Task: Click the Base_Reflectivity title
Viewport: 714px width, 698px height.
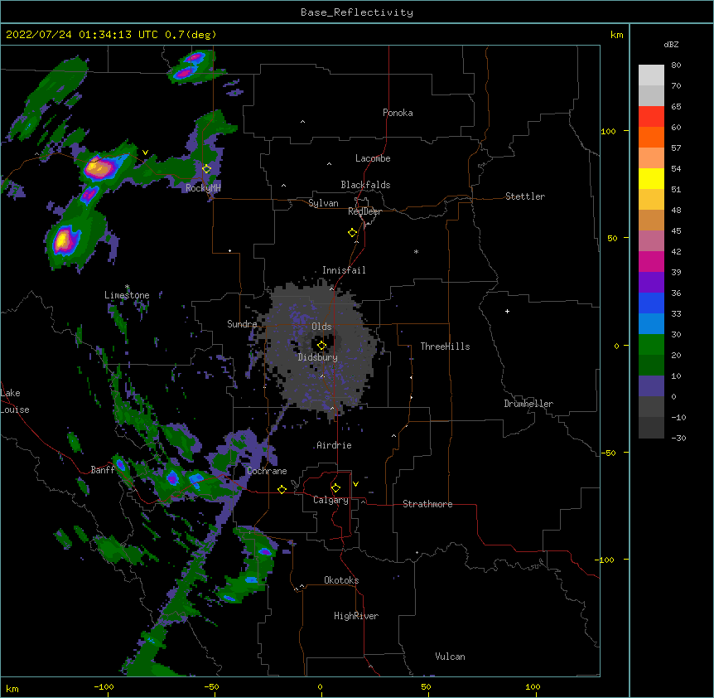Action: [357, 12]
